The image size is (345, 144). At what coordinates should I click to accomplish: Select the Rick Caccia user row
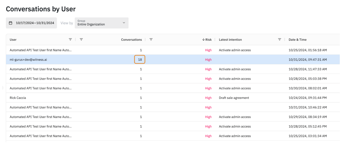(18, 98)
